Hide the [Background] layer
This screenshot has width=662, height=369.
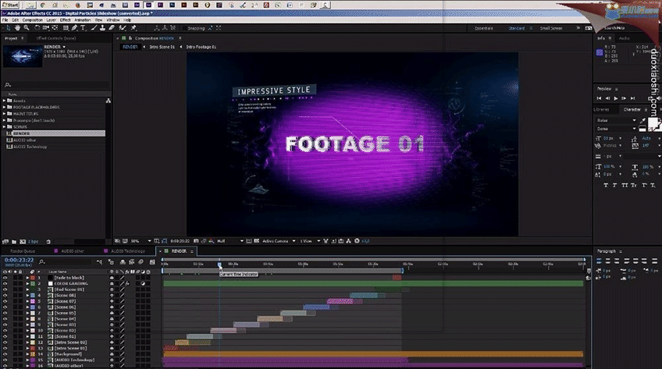pyautogui.click(x=5, y=354)
